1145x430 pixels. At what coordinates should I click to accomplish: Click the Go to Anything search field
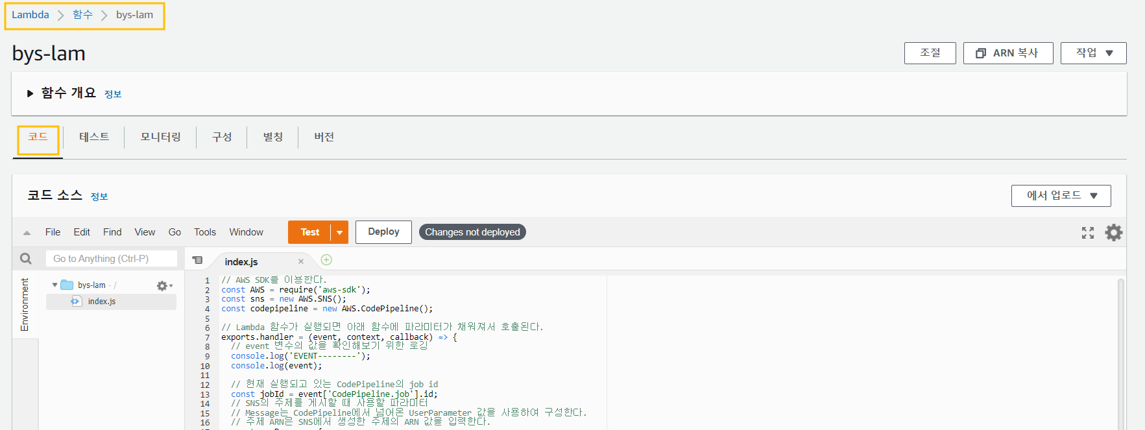pyautogui.click(x=112, y=259)
